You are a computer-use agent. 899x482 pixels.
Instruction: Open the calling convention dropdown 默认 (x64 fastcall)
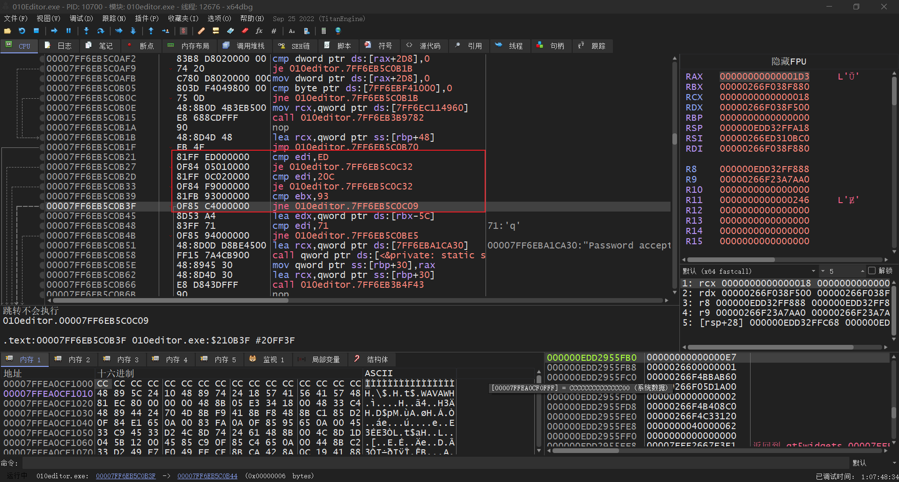pyautogui.click(x=749, y=271)
